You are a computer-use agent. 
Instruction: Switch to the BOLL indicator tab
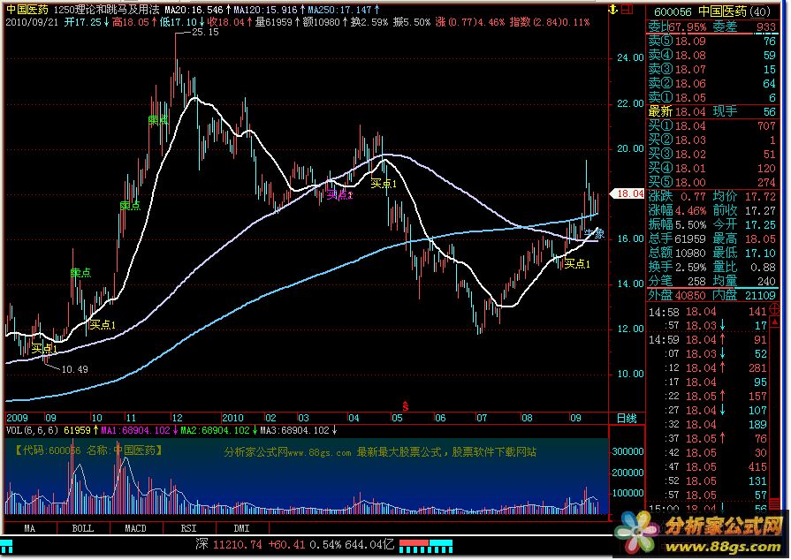(83, 528)
